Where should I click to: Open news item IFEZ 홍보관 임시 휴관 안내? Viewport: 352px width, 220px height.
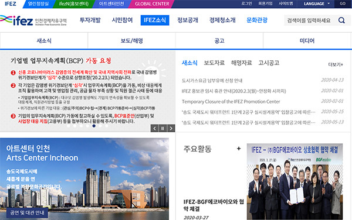point(234,91)
